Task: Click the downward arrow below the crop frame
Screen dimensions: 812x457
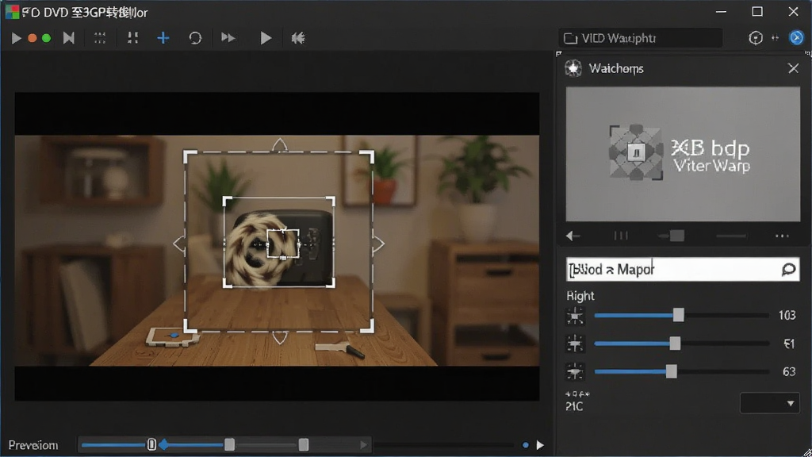Action: click(x=280, y=338)
